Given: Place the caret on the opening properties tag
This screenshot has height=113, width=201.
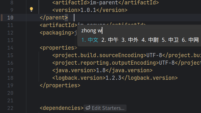Looking at the screenshot, I should click(x=58, y=48).
